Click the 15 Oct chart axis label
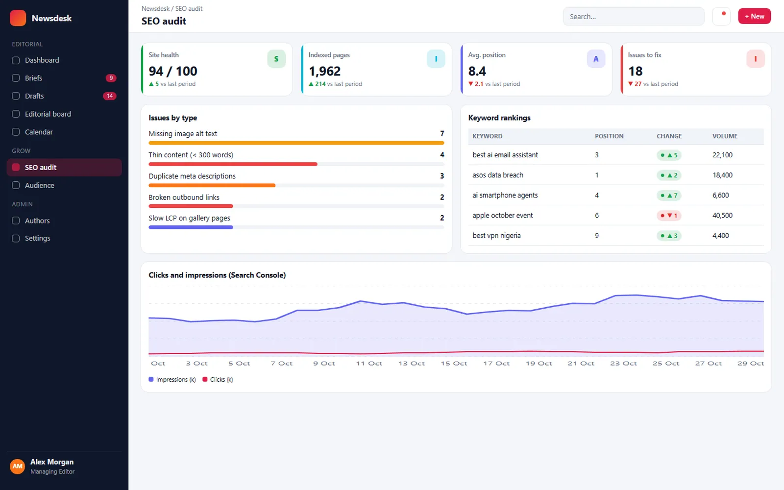Screen dimensions: 784x490 point(454,364)
